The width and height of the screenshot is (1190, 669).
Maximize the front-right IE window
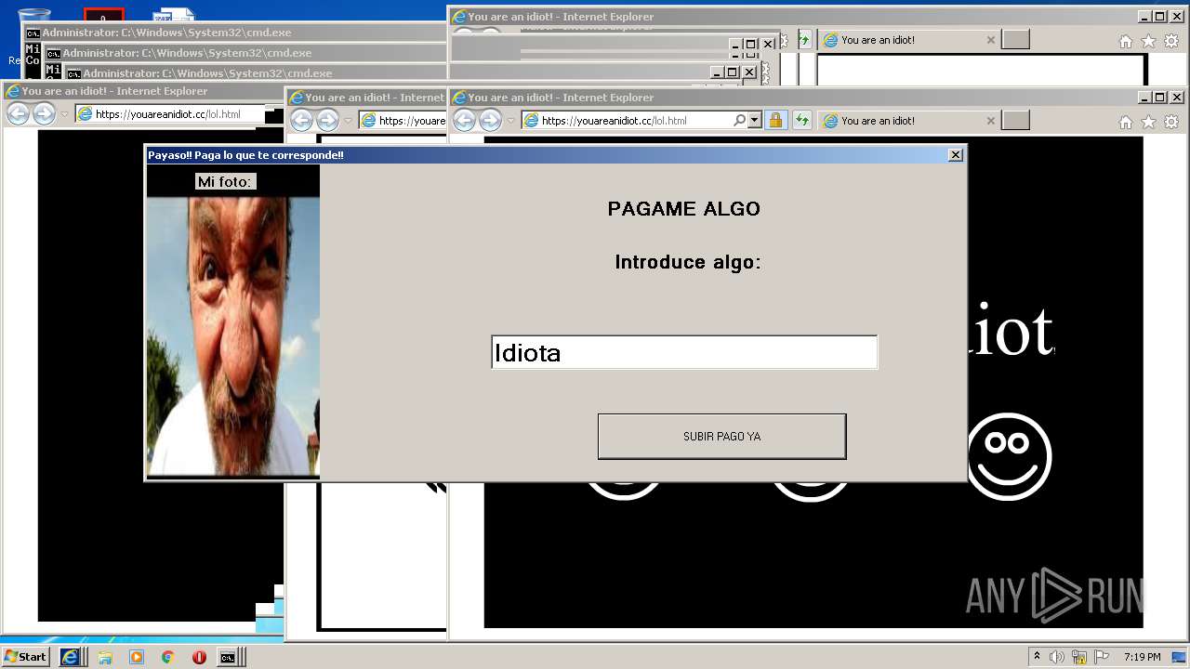tap(1159, 98)
